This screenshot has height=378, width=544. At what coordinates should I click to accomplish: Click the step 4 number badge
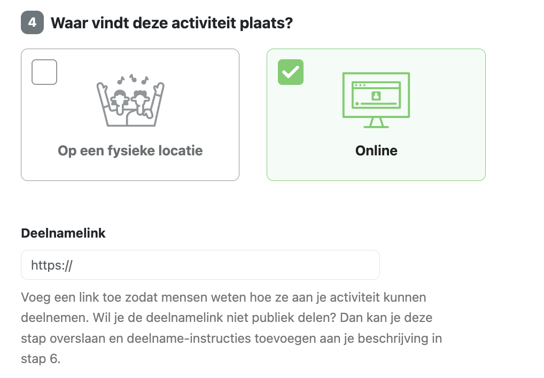coord(32,22)
